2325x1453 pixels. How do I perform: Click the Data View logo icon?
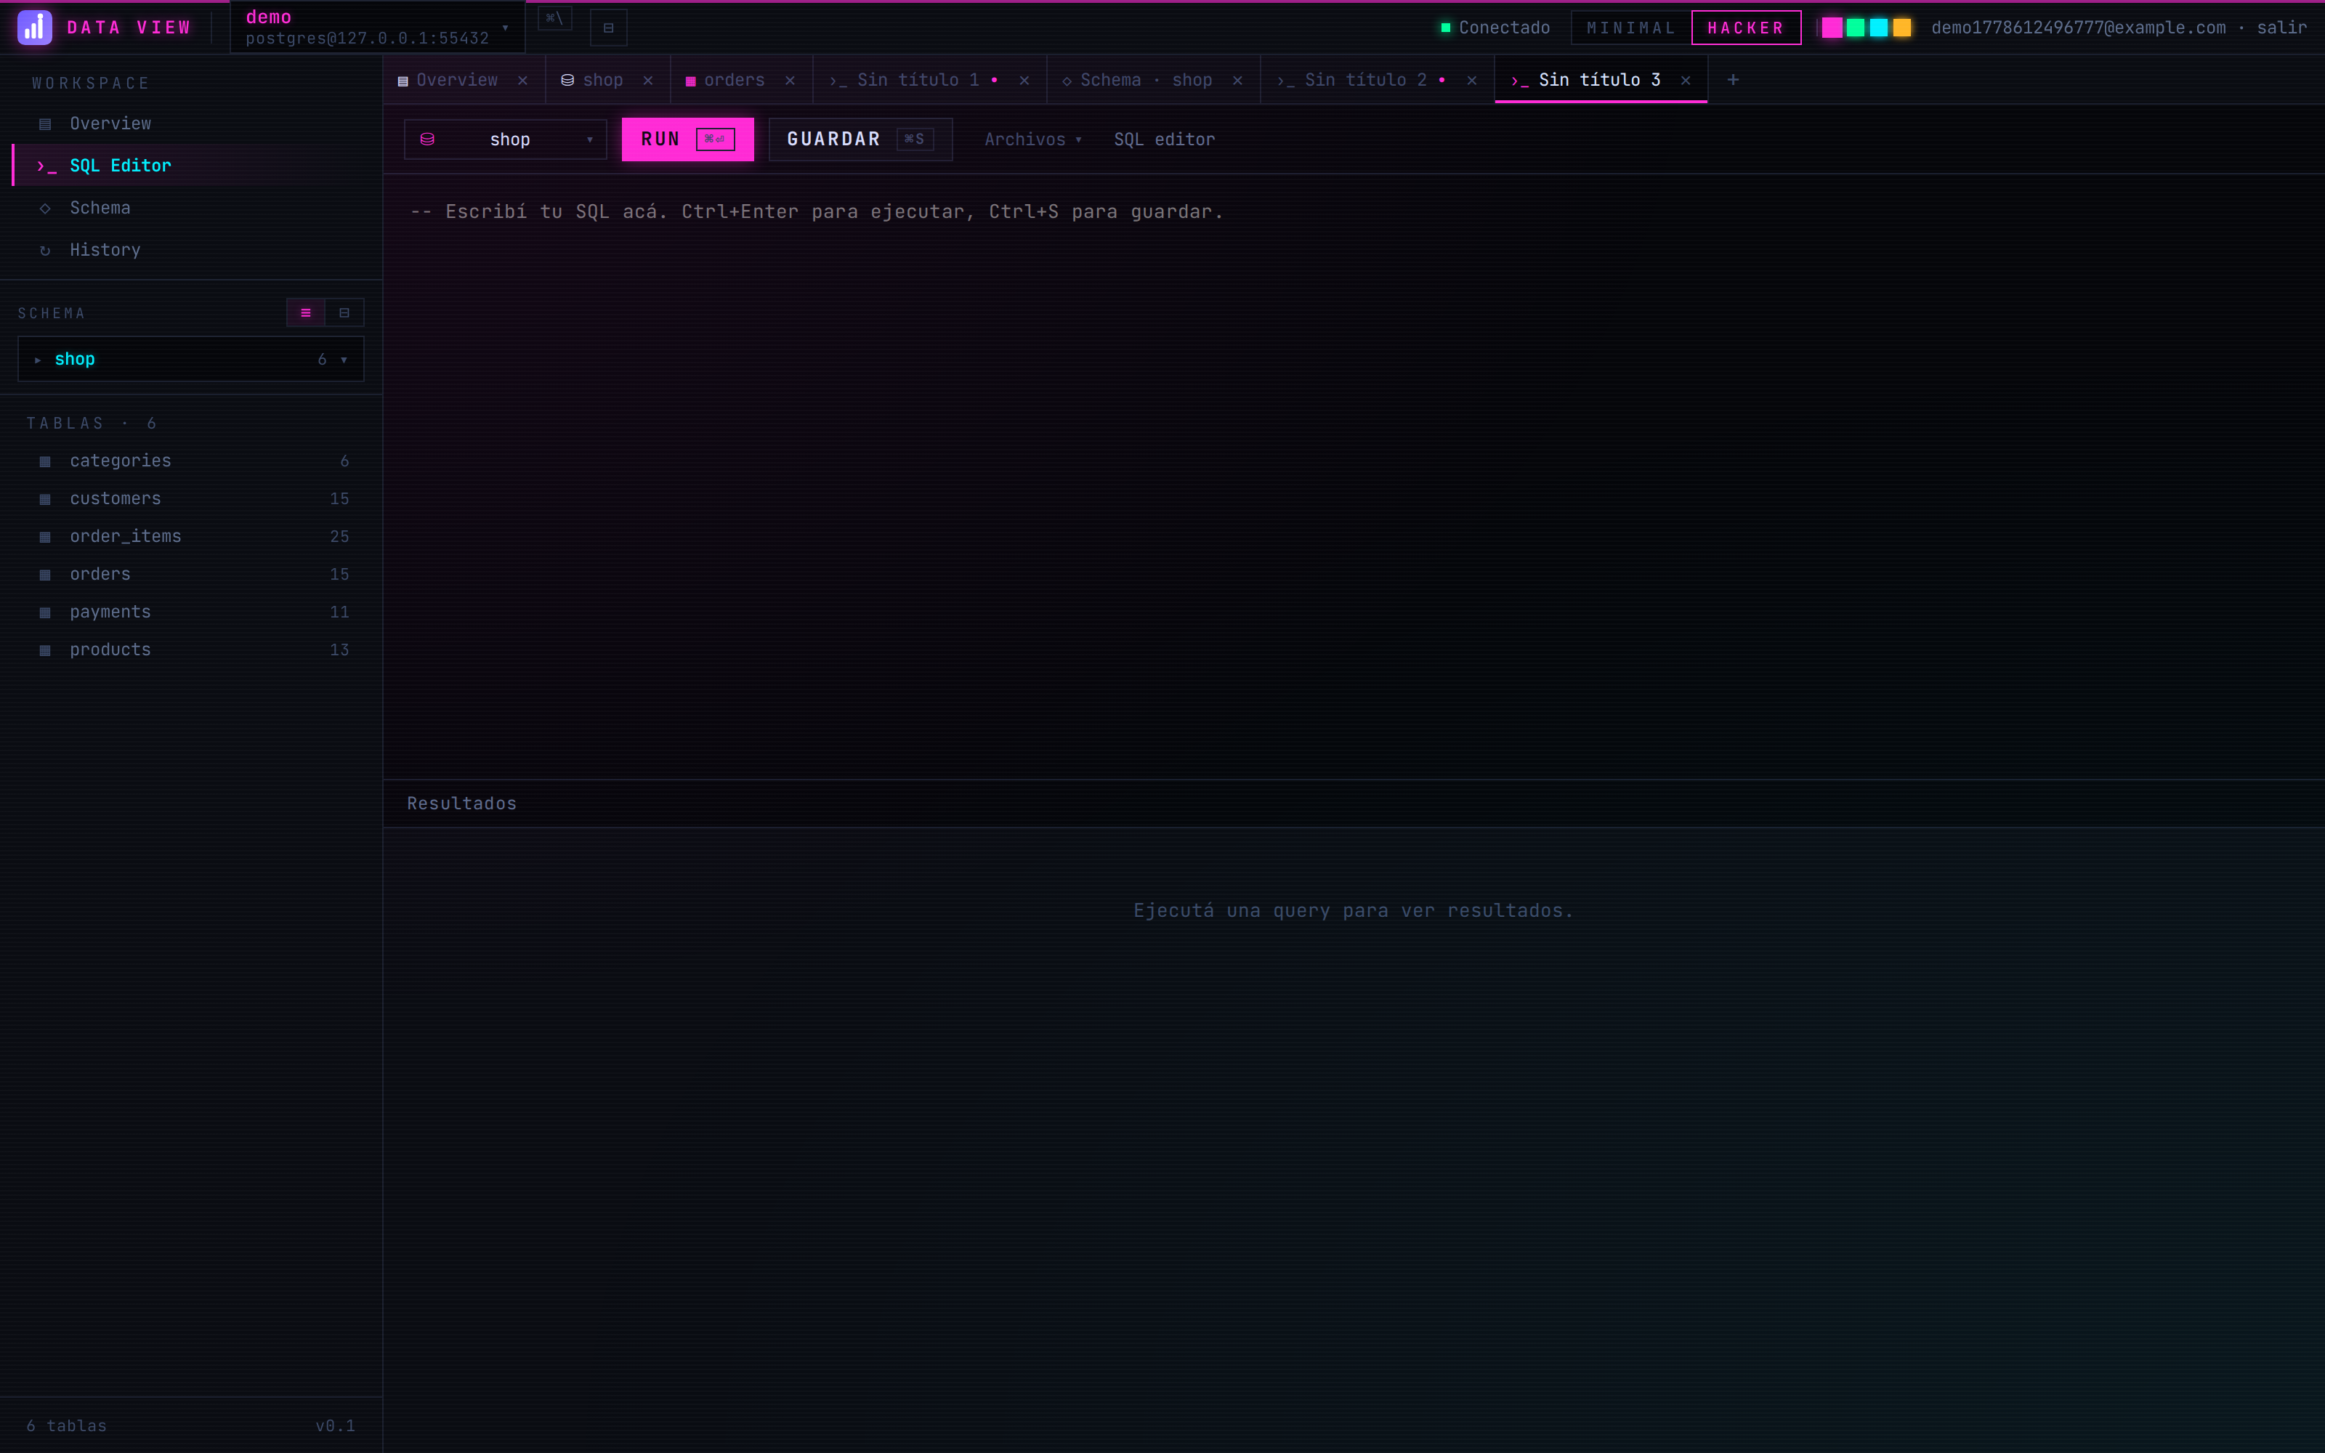click(35, 28)
